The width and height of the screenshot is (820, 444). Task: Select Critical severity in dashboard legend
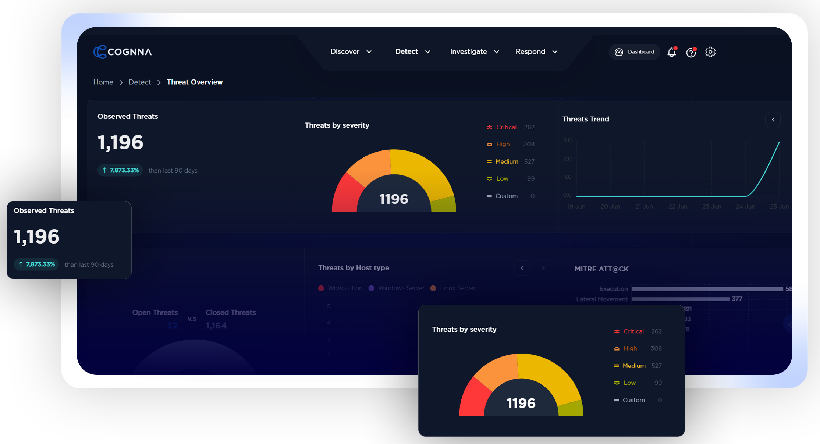(x=510, y=127)
